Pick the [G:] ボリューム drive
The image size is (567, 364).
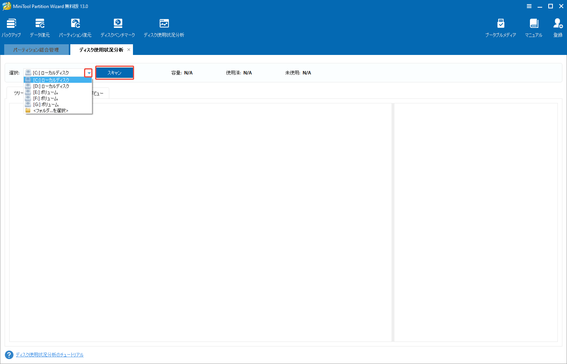click(x=58, y=105)
